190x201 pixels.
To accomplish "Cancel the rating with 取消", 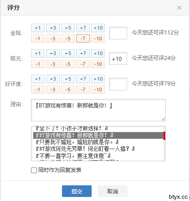I will coord(113,191).
